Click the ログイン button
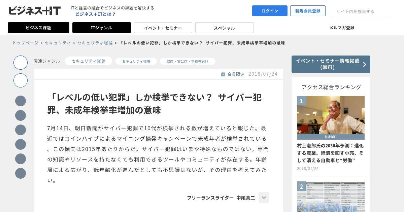The width and height of the screenshot is (404, 212). tap(270, 11)
